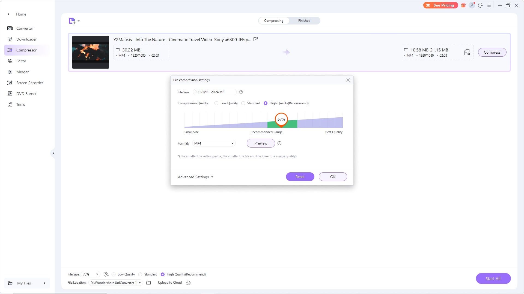Screen dimensions: 524x294
Task: Click bottom bar file size settings icon
Action: click(106, 274)
